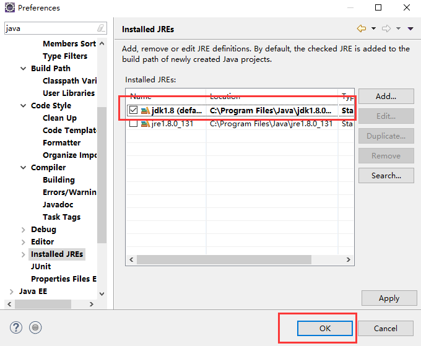Uncheck the jdk1.8 default JRE checkbox
Viewport: 421px width, 346px height.
[x=134, y=110]
